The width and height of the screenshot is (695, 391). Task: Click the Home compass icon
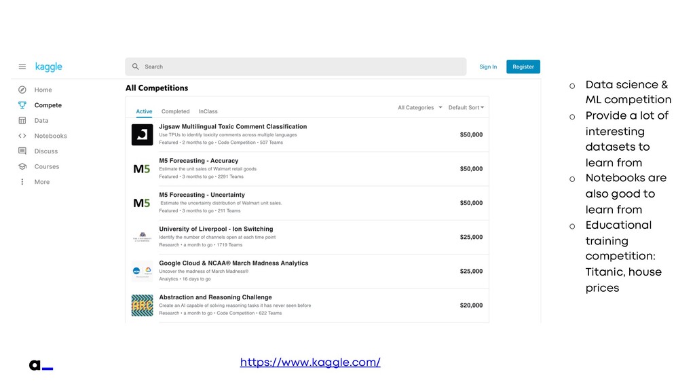click(22, 90)
